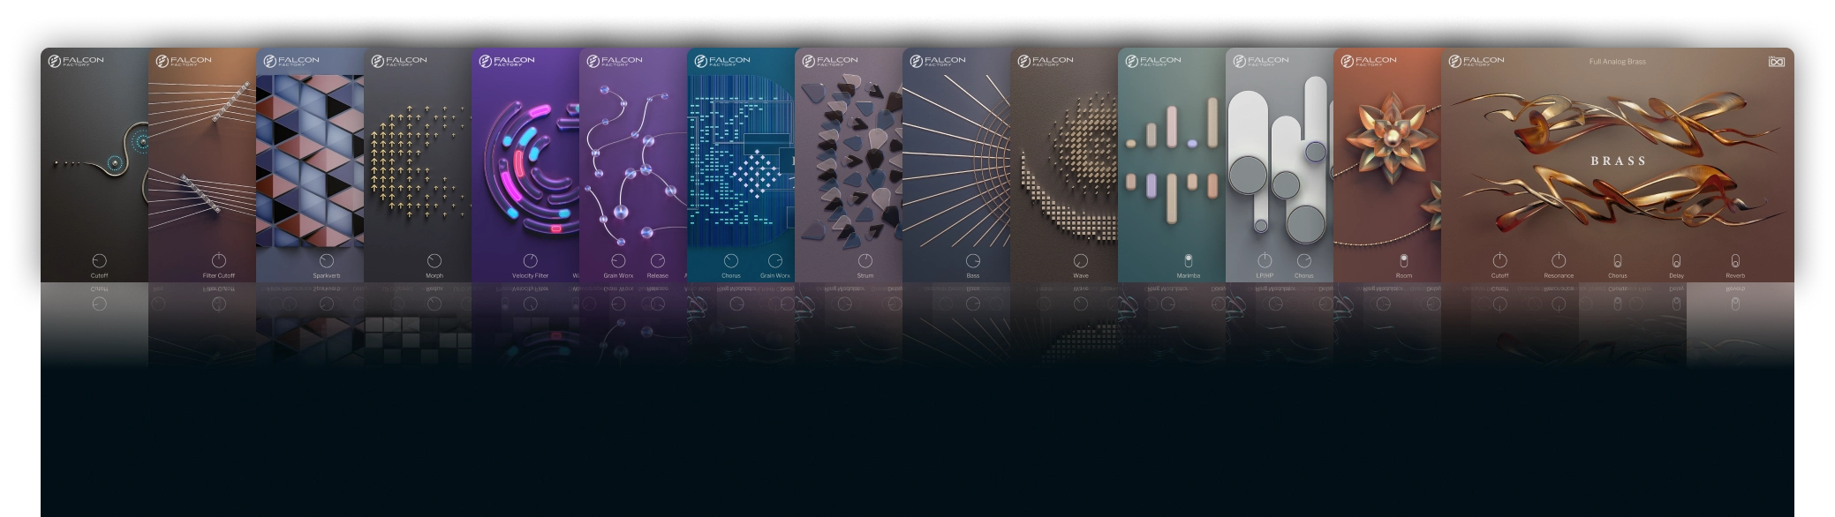Click the Falcon Factory logo on Brass panel
Image resolution: width=1835 pixels, height=517 pixels.
[1476, 62]
